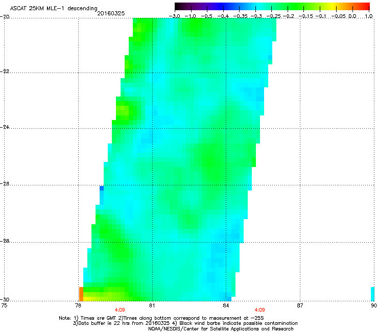Click the 81 longitude axis label

pos(152,305)
